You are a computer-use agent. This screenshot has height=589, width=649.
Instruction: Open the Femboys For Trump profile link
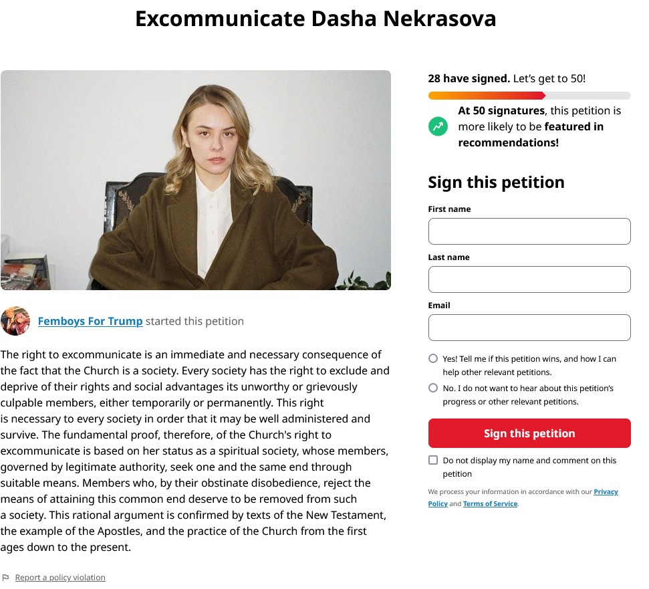(x=90, y=321)
